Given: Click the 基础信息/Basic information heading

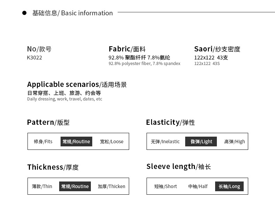Looking at the screenshot, I should (72, 13).
